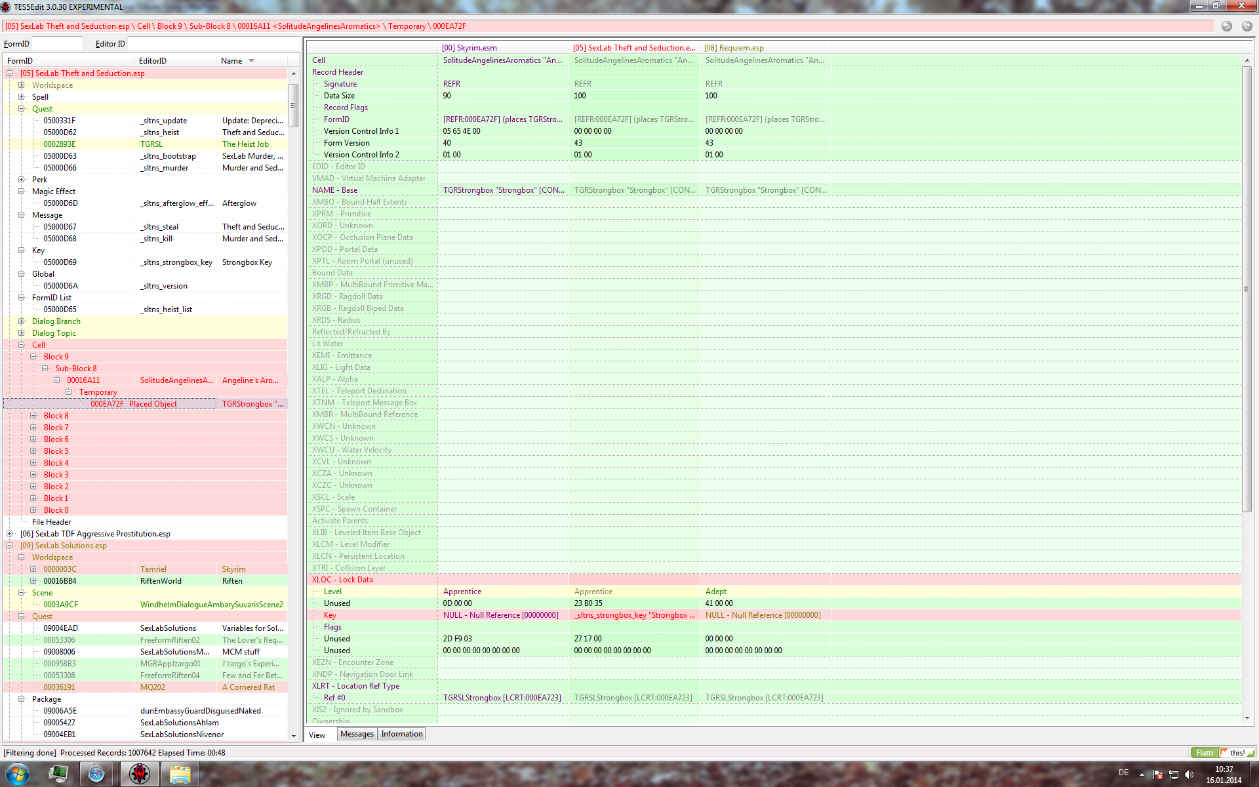
Task: Click the forward navigation arrow button
Action: (1247, 26)
